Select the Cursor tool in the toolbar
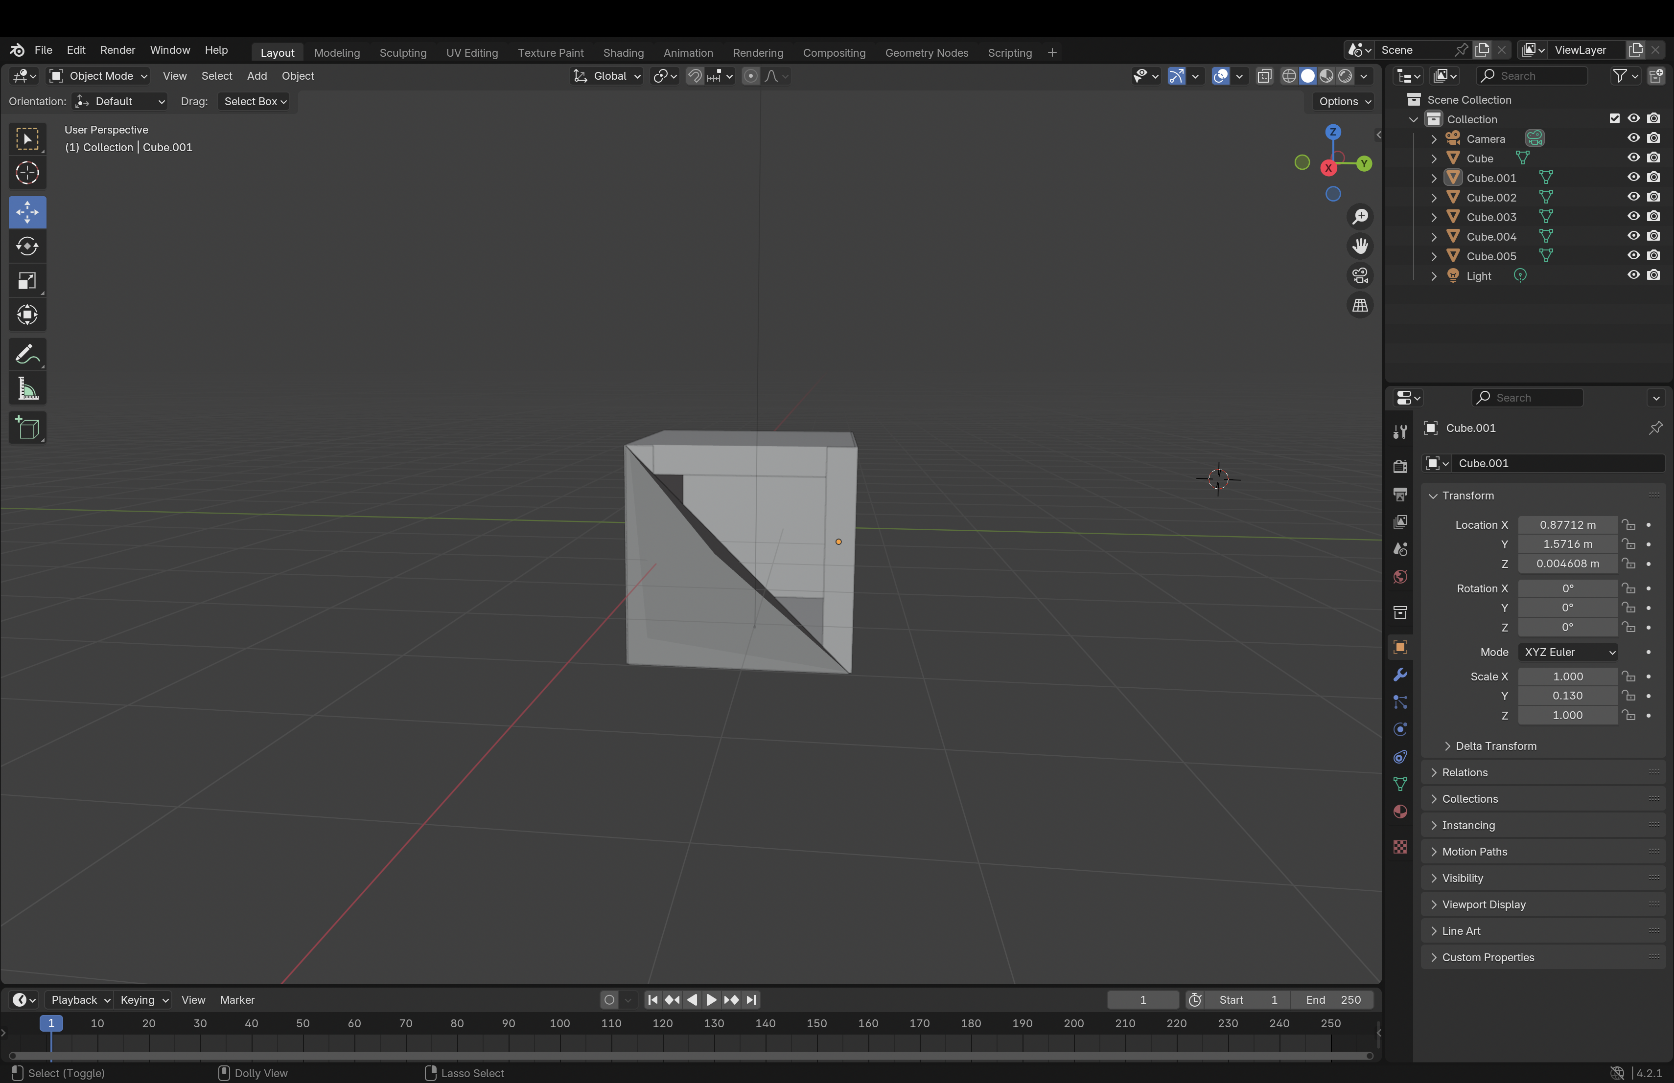The width and height of the screenshot is (1674, 1083). pyautogui.click(x=27, y=173)
